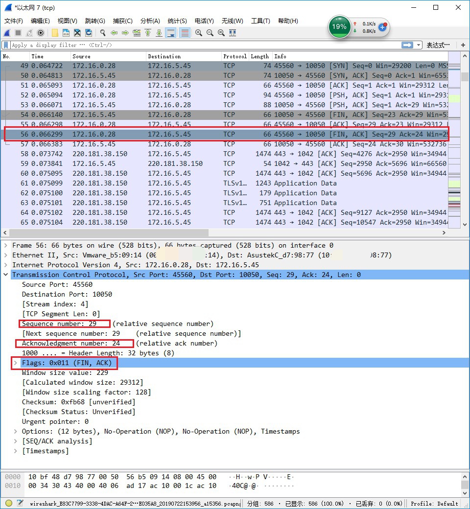Click Profile: Default in status bar
Viewport: 470px width, 509px height.
point(434,504)
